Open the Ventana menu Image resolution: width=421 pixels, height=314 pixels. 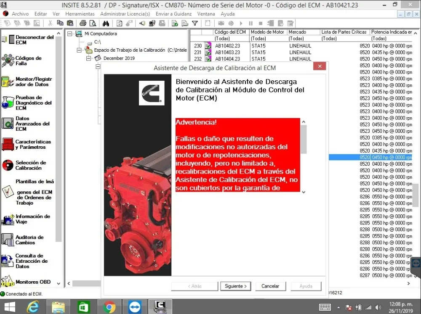tap(206, 14)
